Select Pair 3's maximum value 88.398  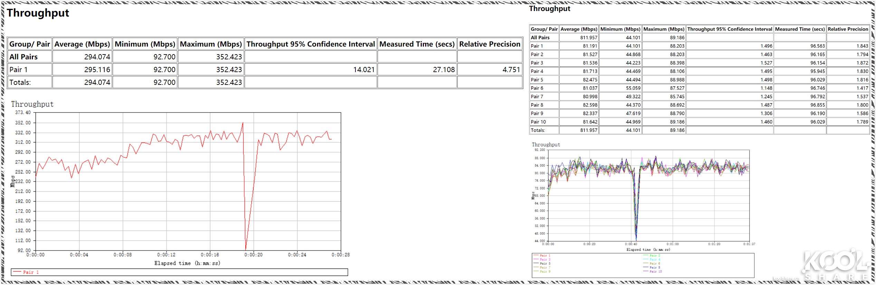pyautogui.click(x=677, y=63)
